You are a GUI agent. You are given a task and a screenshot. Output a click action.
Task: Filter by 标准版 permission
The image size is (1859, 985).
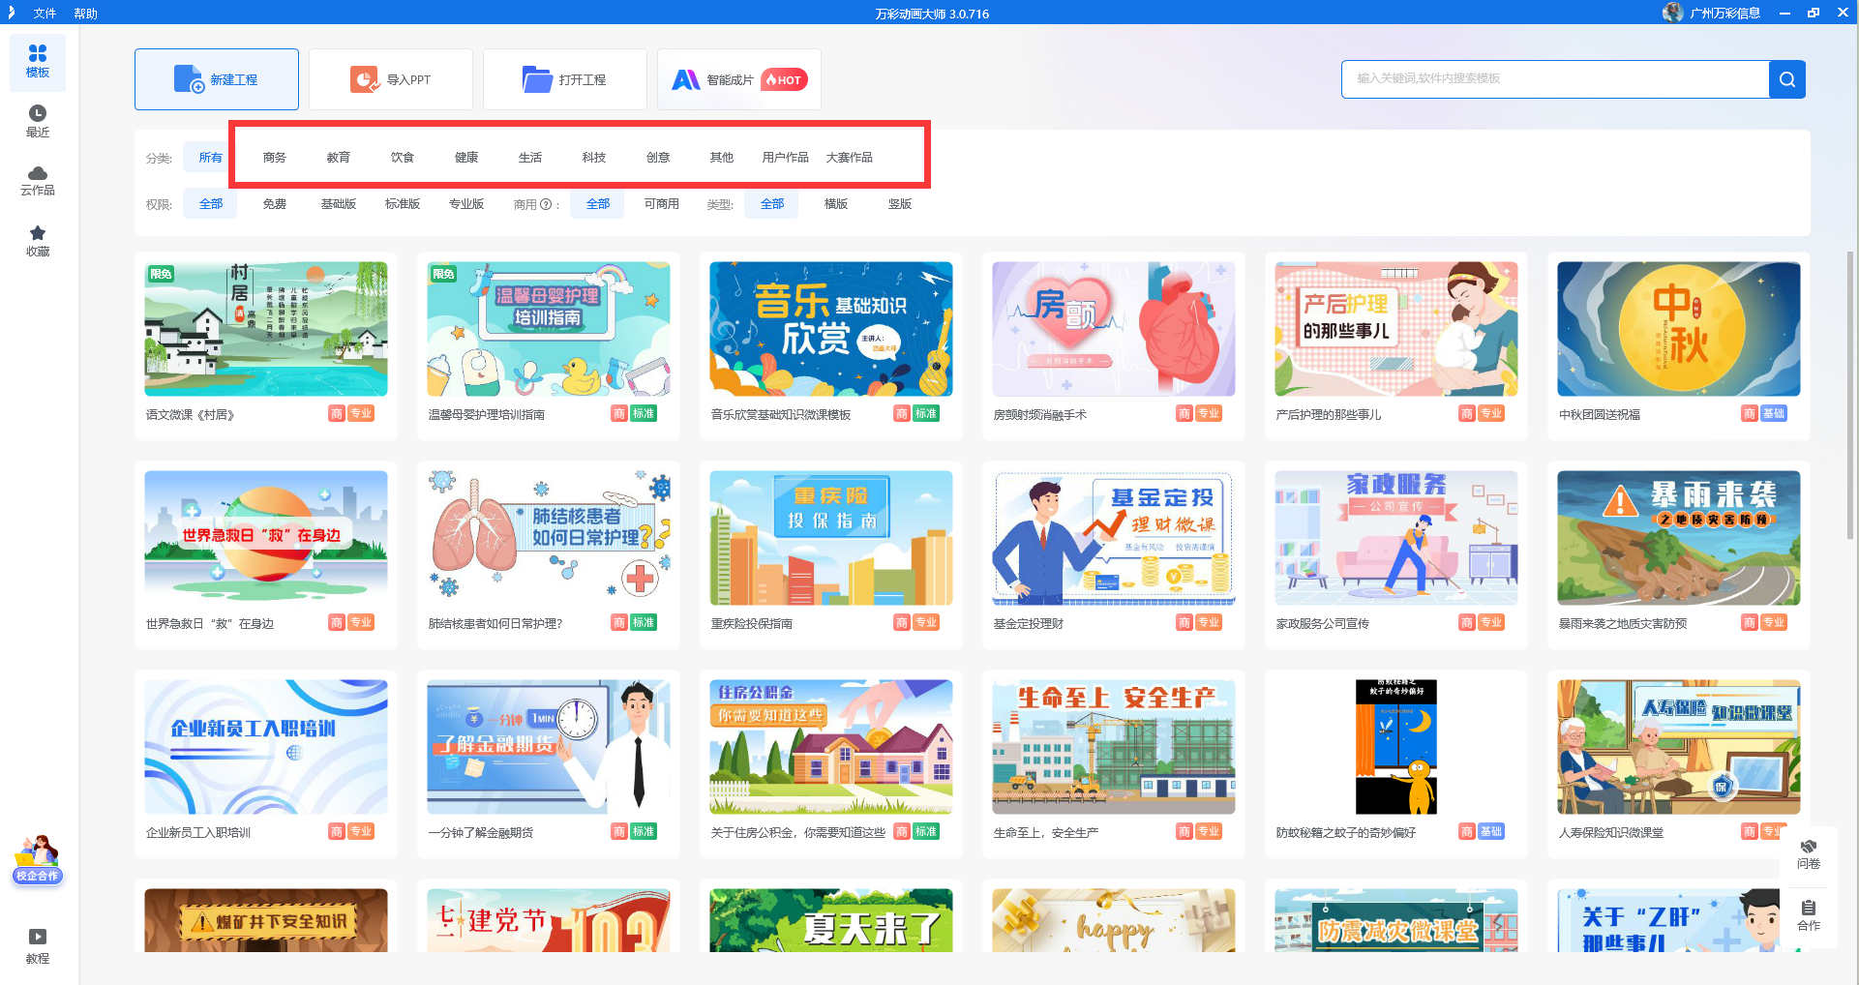(x=403, y=204)
